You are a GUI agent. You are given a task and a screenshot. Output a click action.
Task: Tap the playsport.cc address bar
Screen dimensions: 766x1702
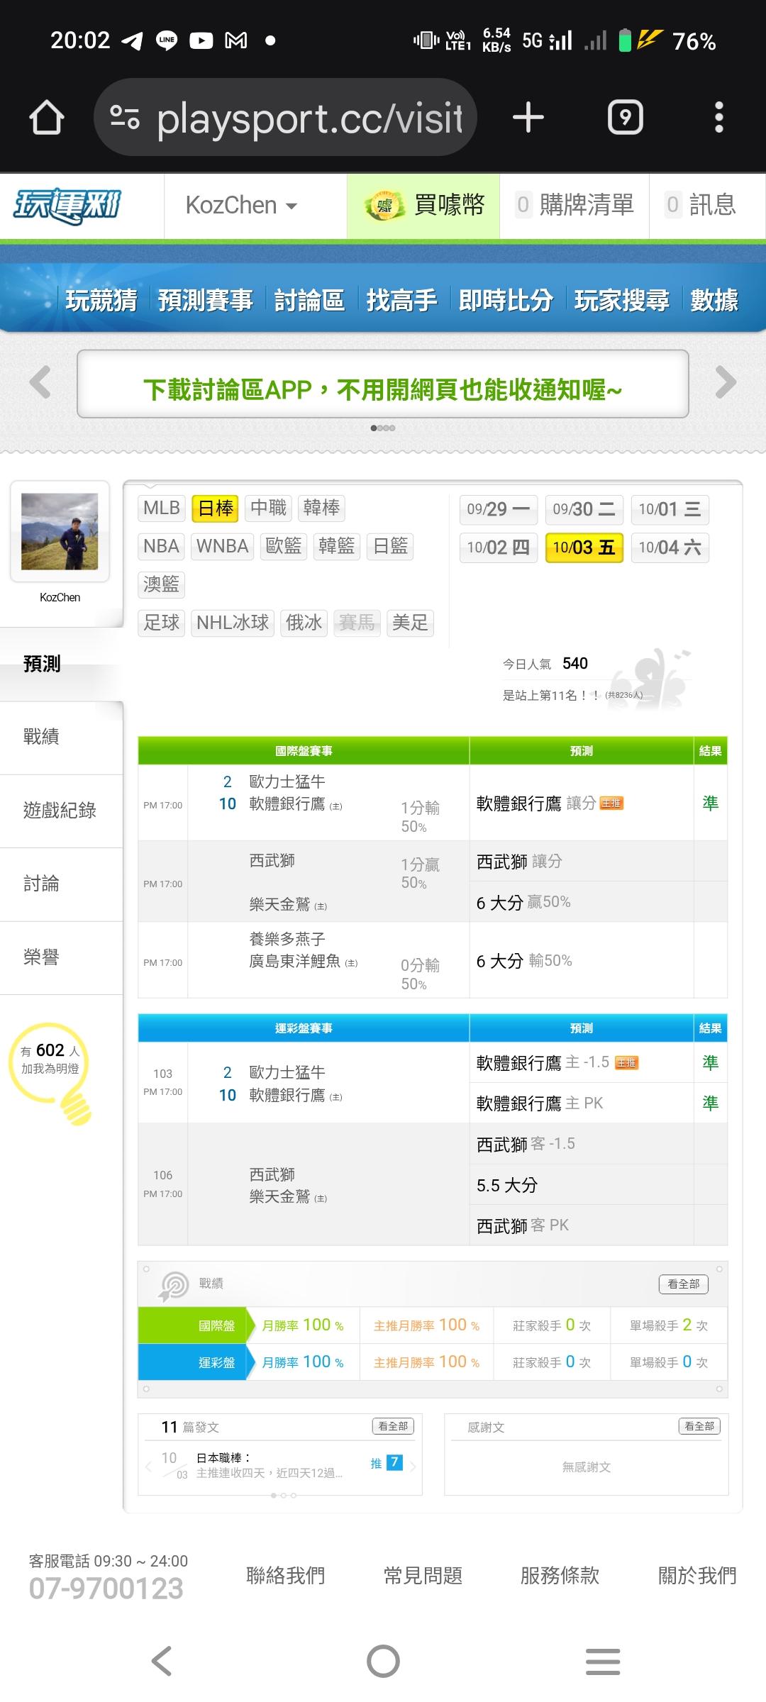click(285, 117)
